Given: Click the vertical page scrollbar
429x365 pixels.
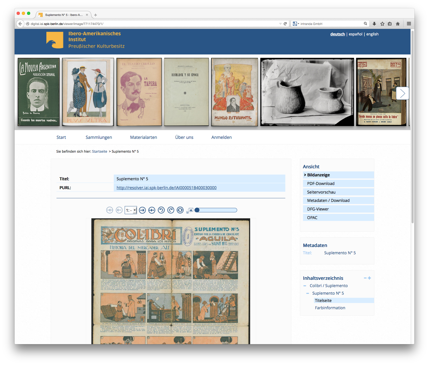Looking at the screenshot, I should click(x=412, y=127).
